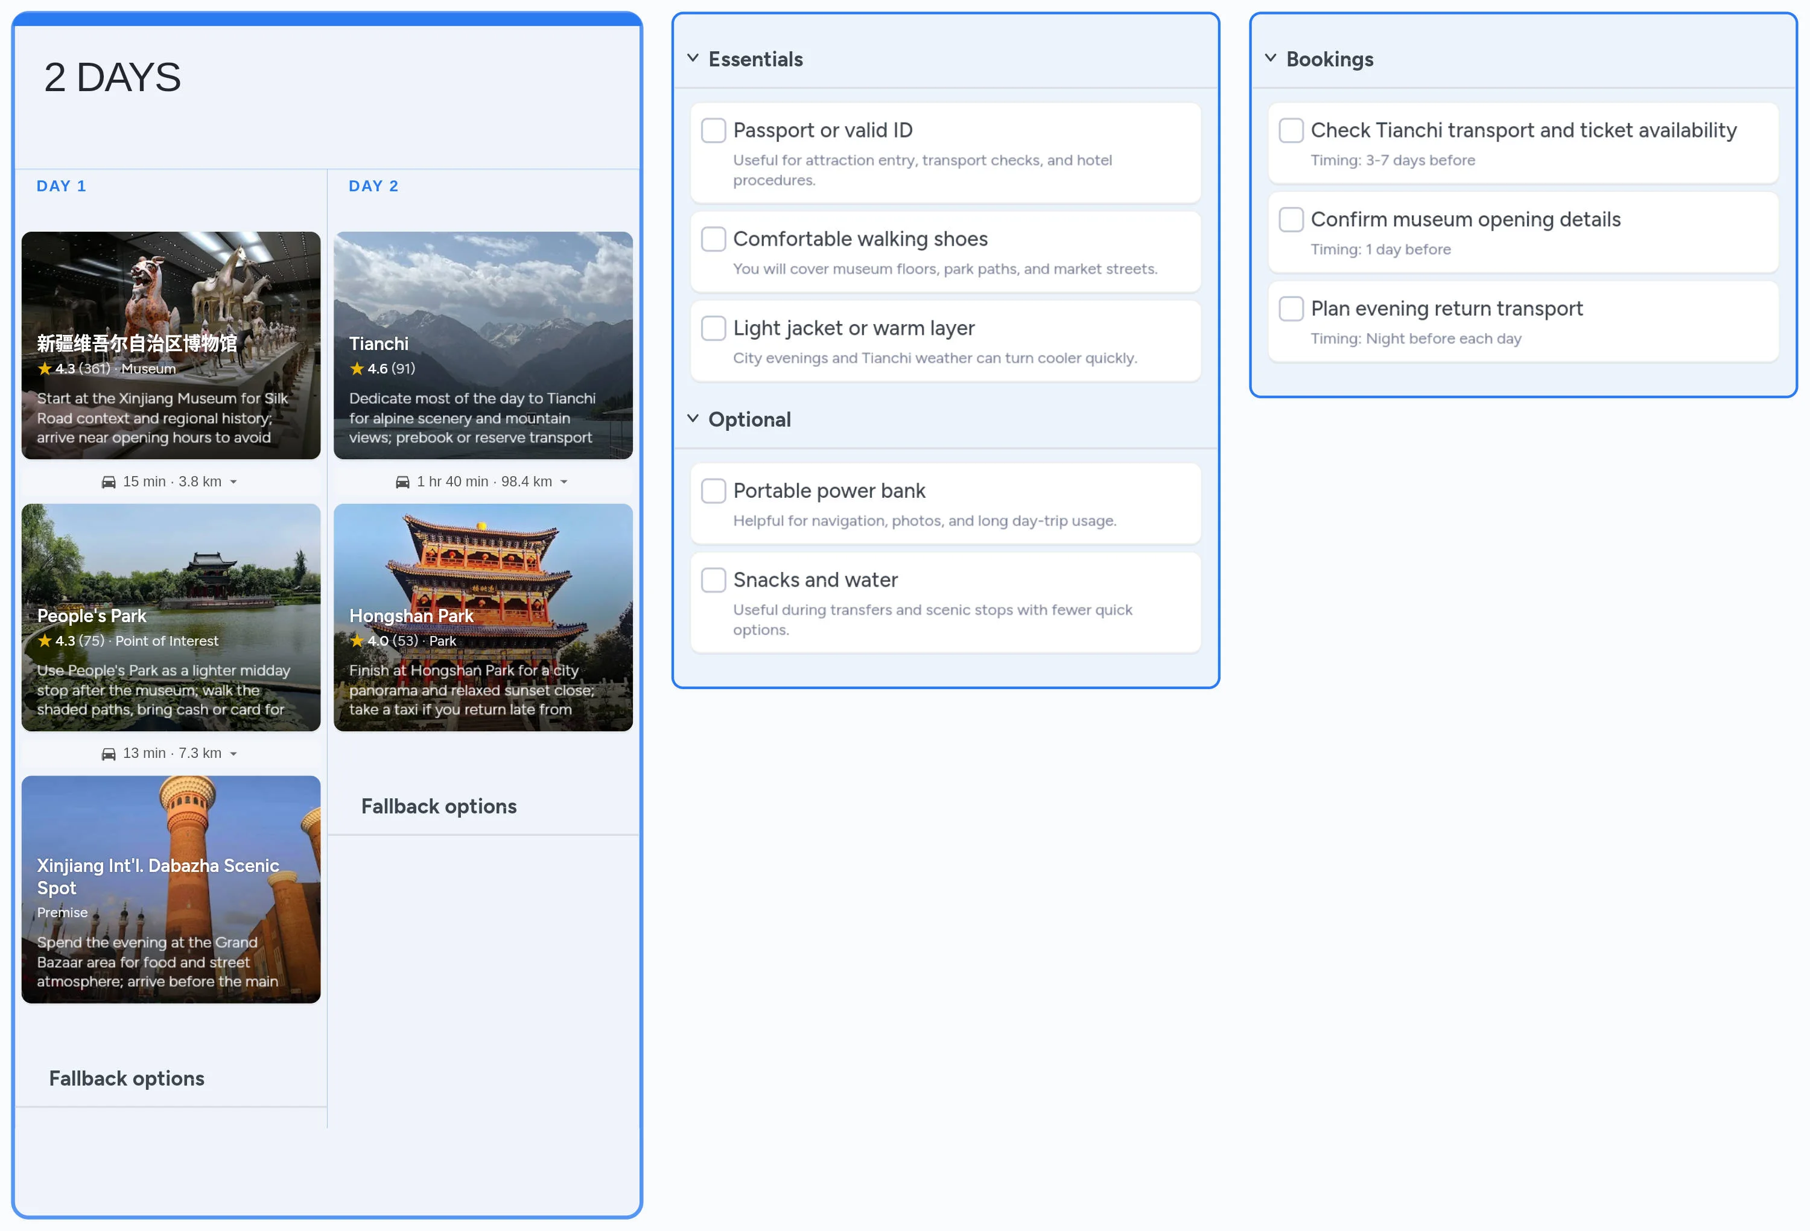Click car icon for 13 min route

108,754
